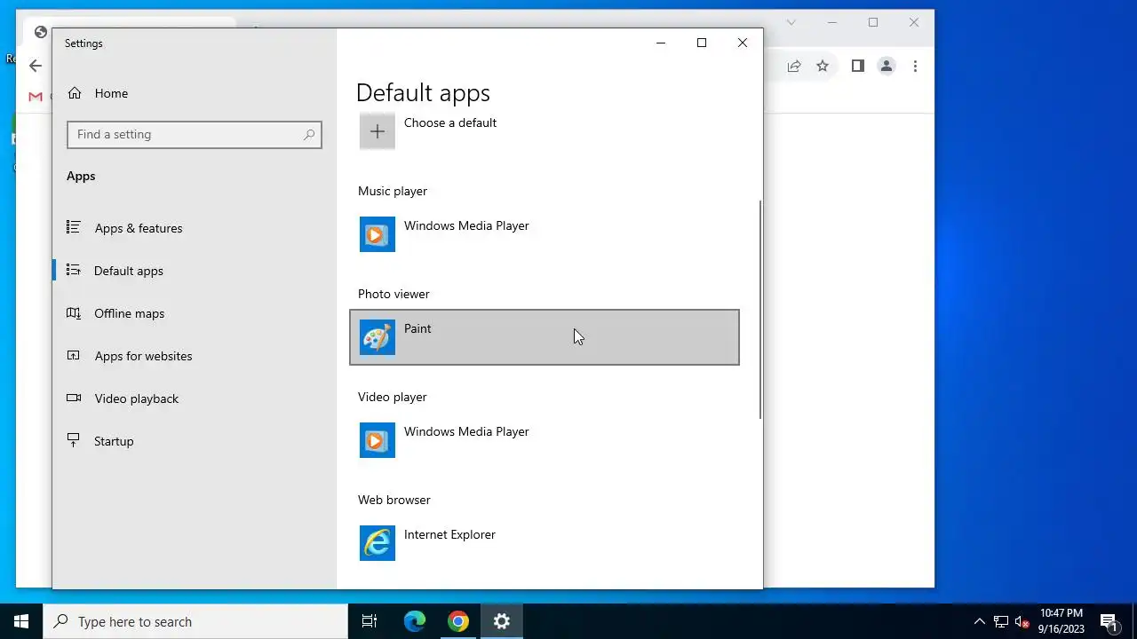Expand Chrome's tab search chevron

coord(791,22)
